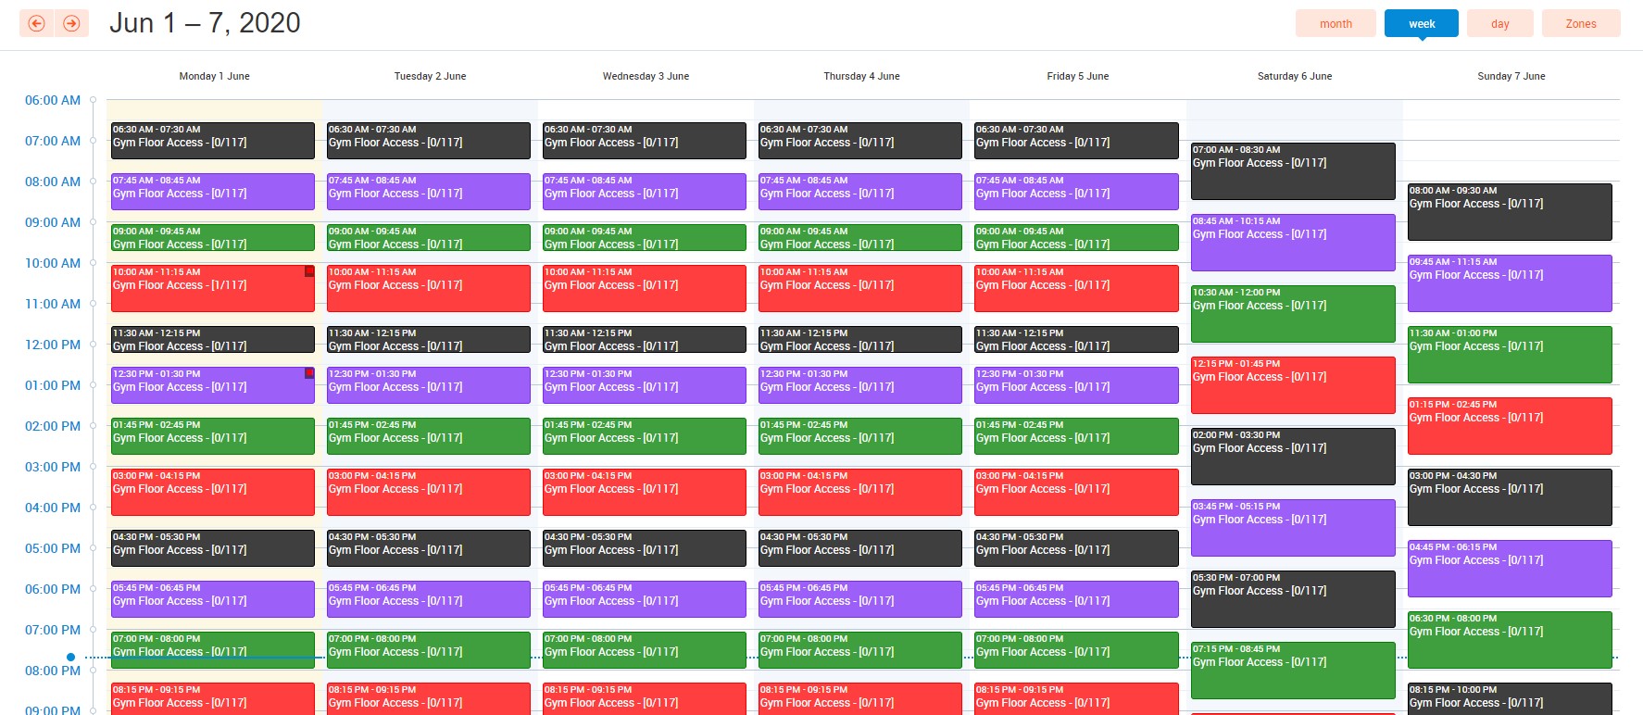Open Friday 11:30 AM Gym Floor Access session
Screen dimensions: 1643x715
coord(1075,340)
